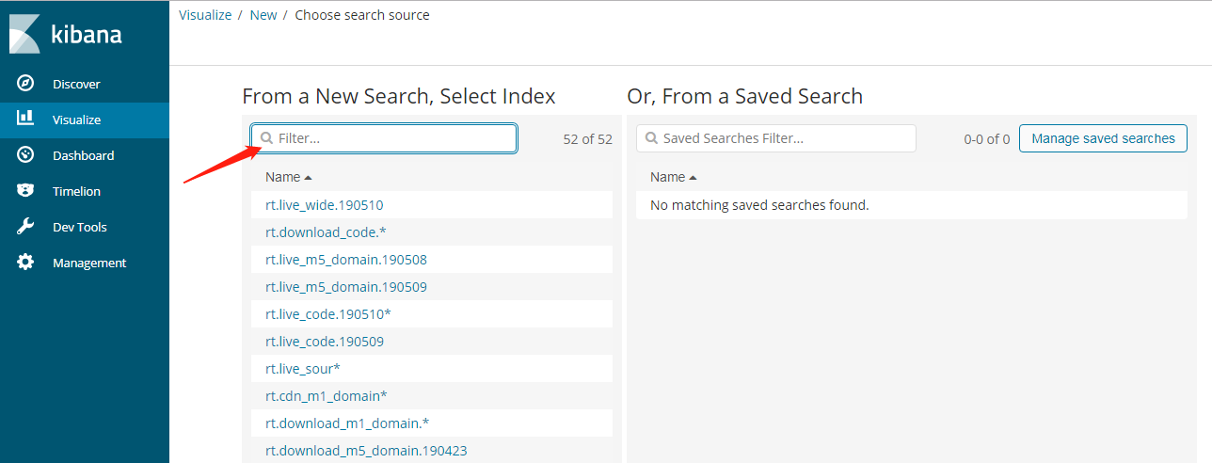Open the rt.cdn_m1_domain* index

tap(327, 395)
